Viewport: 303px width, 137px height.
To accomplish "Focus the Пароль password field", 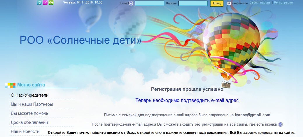I will point(193,3).
